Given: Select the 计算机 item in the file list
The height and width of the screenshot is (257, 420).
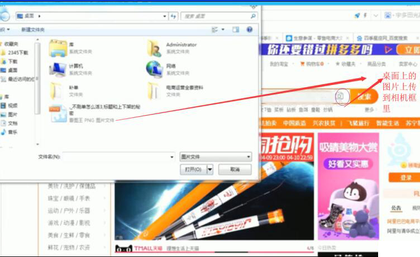Looking at the screenshot, I should click(71, 69).
